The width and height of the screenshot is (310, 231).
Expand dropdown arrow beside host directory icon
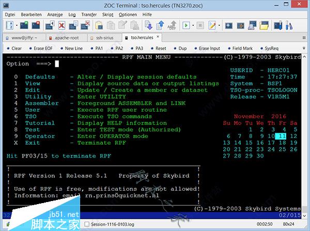click(17, 25)
